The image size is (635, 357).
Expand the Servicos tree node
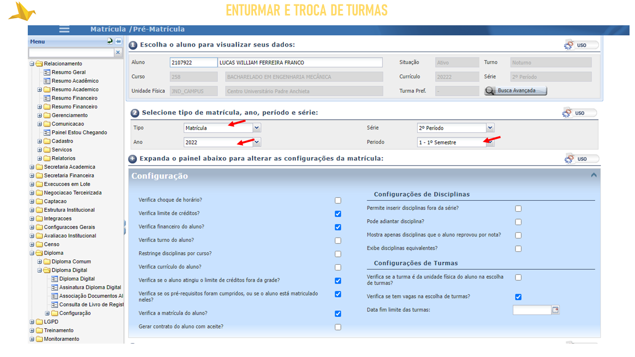click(40, 150)
